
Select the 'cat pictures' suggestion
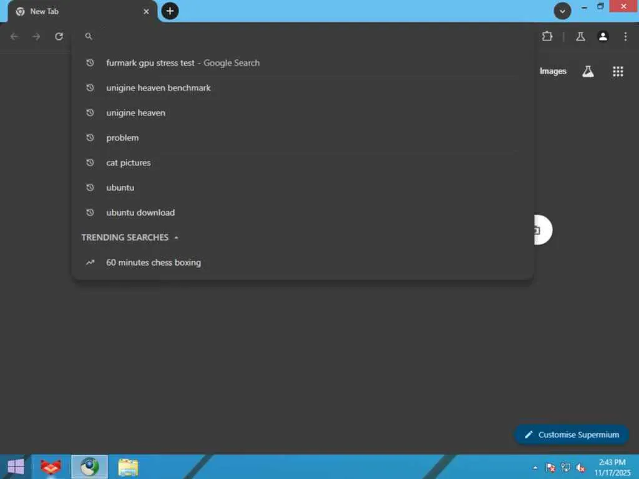pyautogui.click(x=303, y=163)
